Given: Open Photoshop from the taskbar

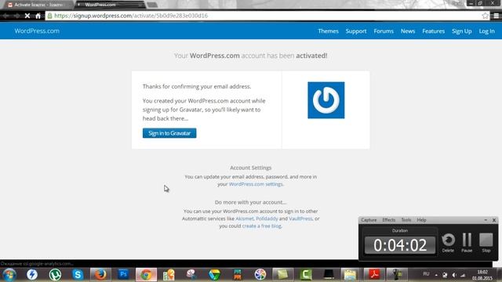Looking at the screenshot, I should 123,274.
